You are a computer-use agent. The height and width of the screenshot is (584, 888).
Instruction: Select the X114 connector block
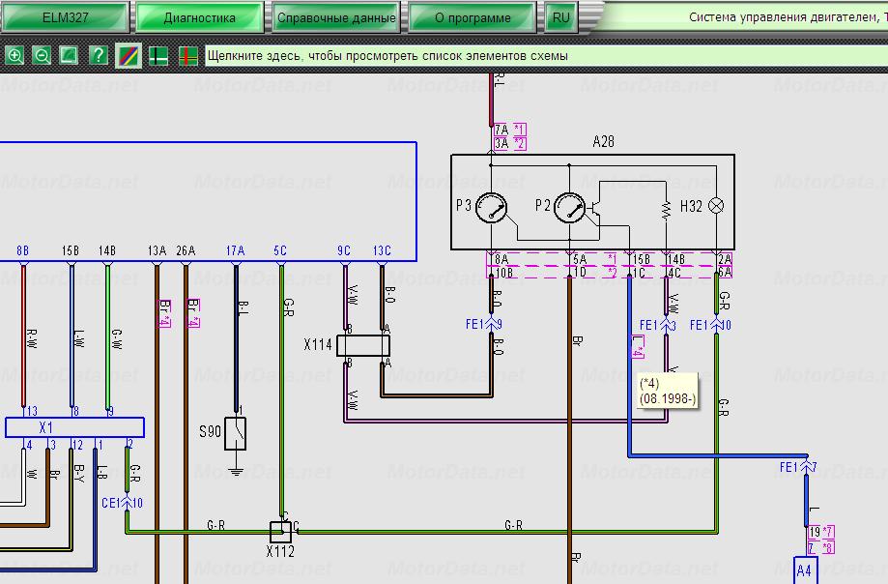tap(361, 345)
